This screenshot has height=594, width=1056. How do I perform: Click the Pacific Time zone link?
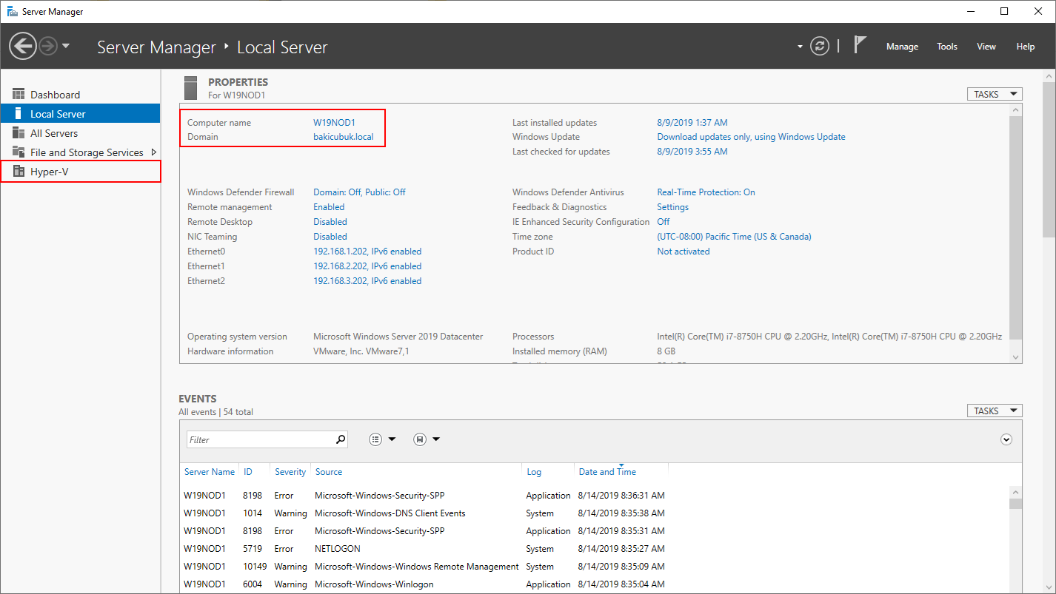pos(734,237)
